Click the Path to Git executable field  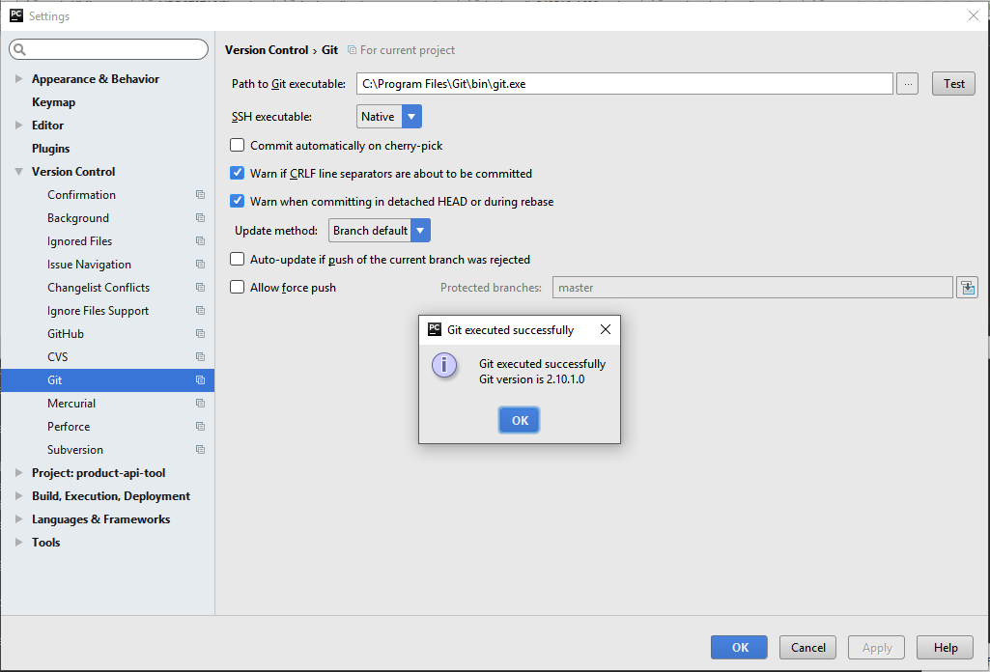point(625,84)
